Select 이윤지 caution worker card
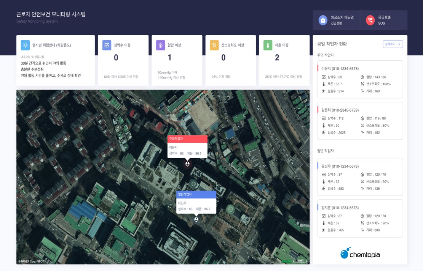The image size is (423, 271). (x=360, y=79)
